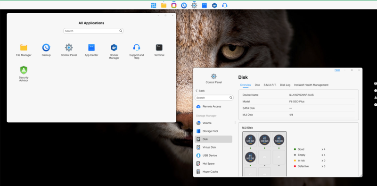Click the Storage Manager section heading

(206, 116)
